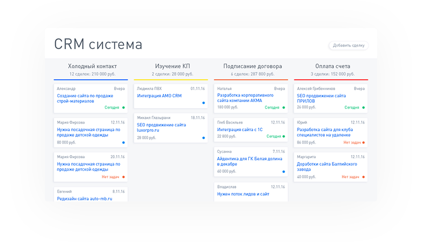This screenshot has width=422, height=242.
Task: Click the amount 180 000 руб.
Action: pyautogui.click(x=228, y=107)
